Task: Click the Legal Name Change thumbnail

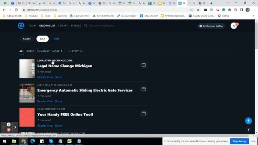Action: coord(27,69)
